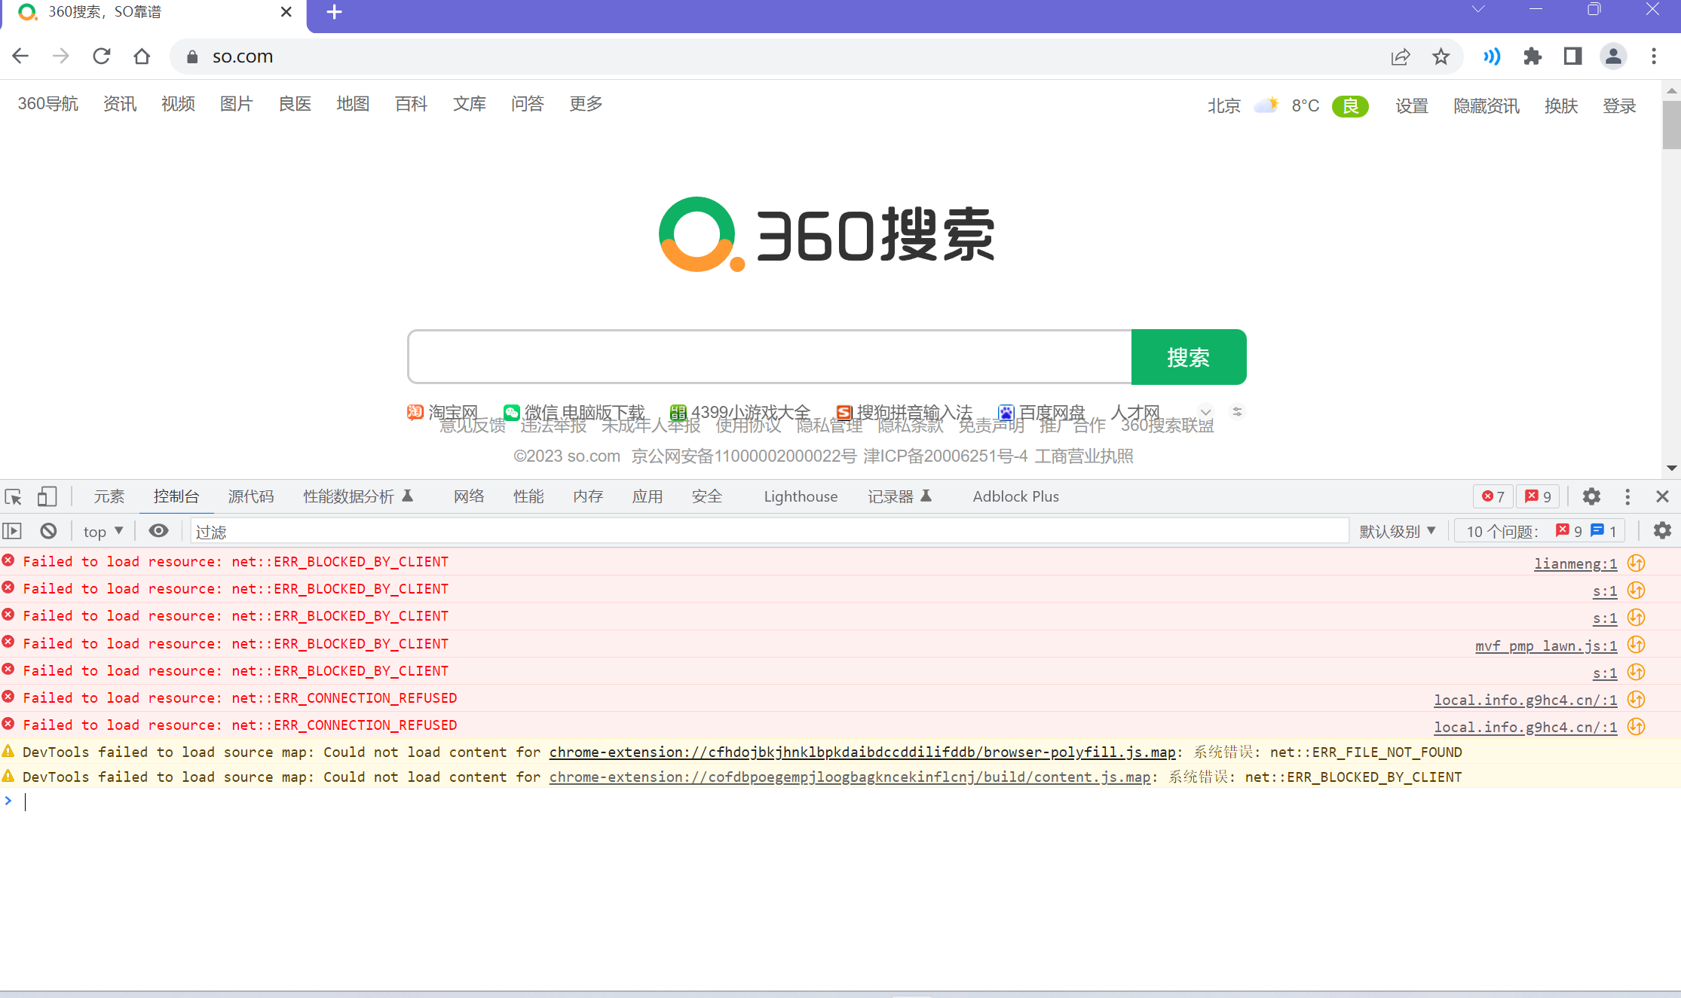The image size is (1681, 998).
Task: Toggle the 9 issues badge in DevTools
Action: coord(1539,496)
